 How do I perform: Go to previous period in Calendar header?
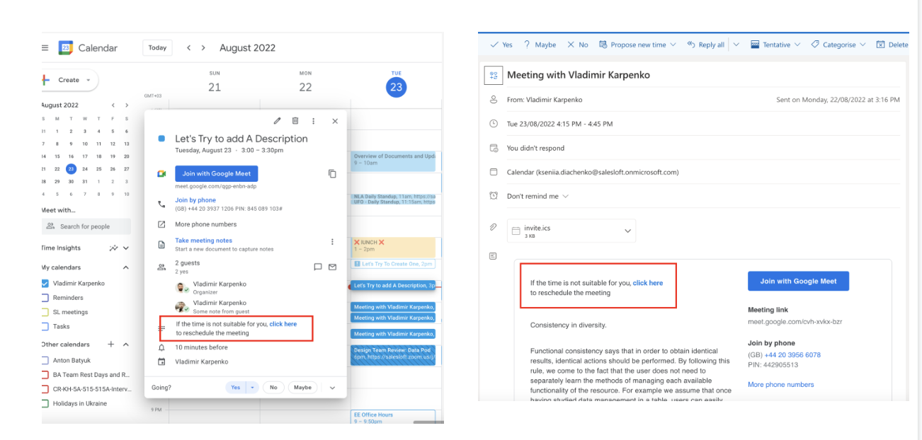point(188,48)
